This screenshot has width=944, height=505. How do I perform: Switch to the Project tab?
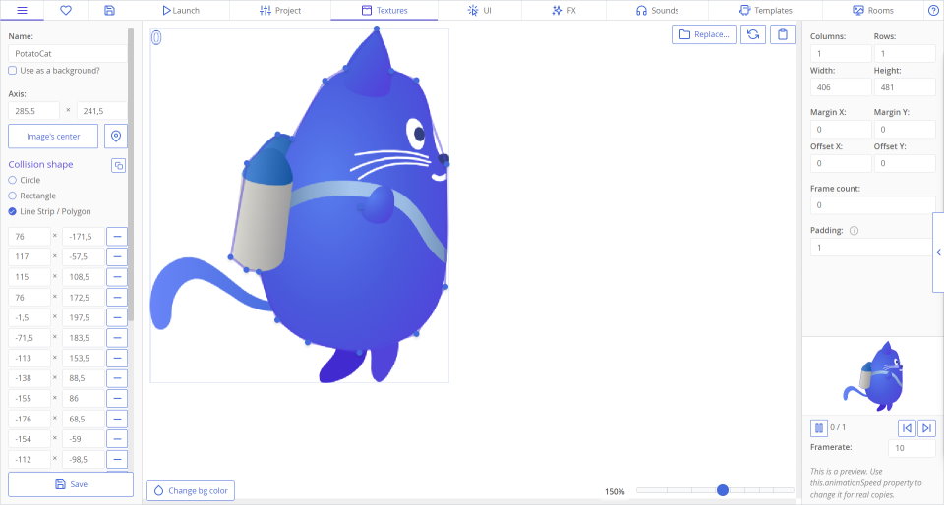280,10
